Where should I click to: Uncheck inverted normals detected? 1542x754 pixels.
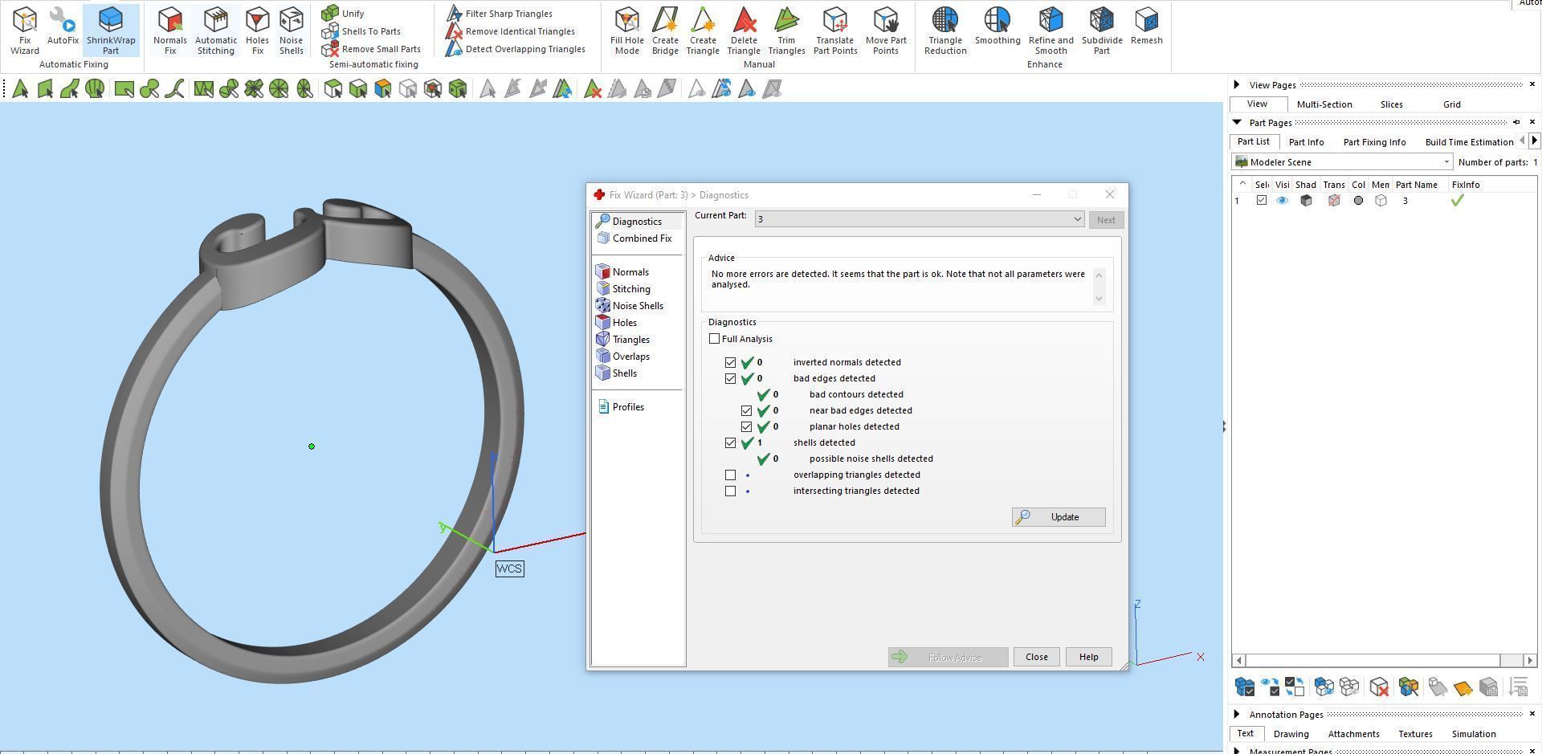tap(730, 362)
